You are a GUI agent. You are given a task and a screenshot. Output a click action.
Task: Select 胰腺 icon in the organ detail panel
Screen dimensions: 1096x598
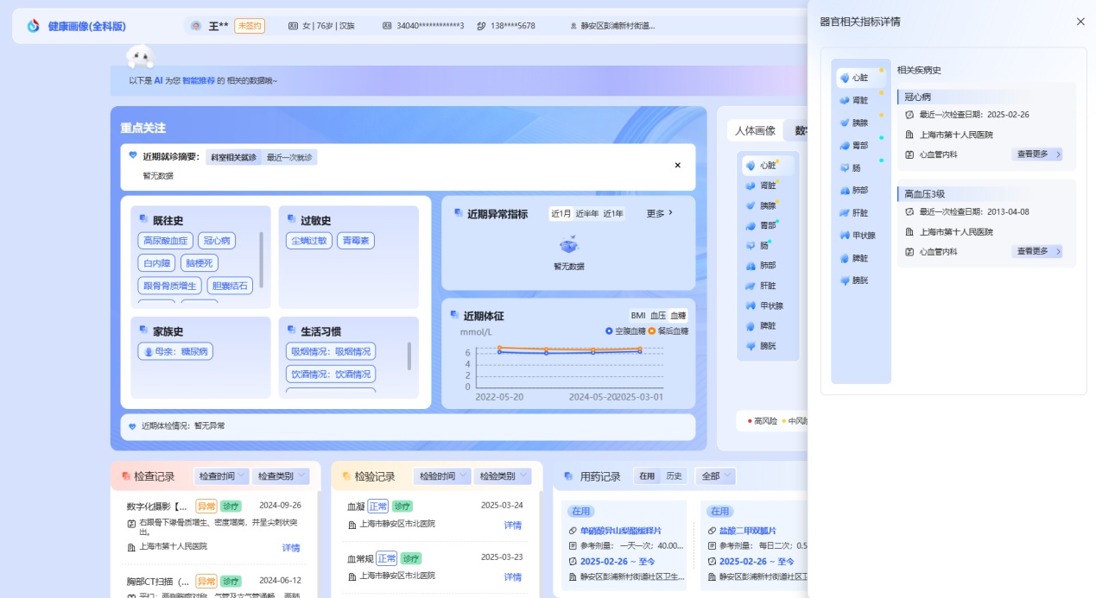click(x=846, y=123)
